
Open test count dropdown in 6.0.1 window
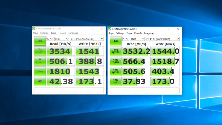click(126, 39)
